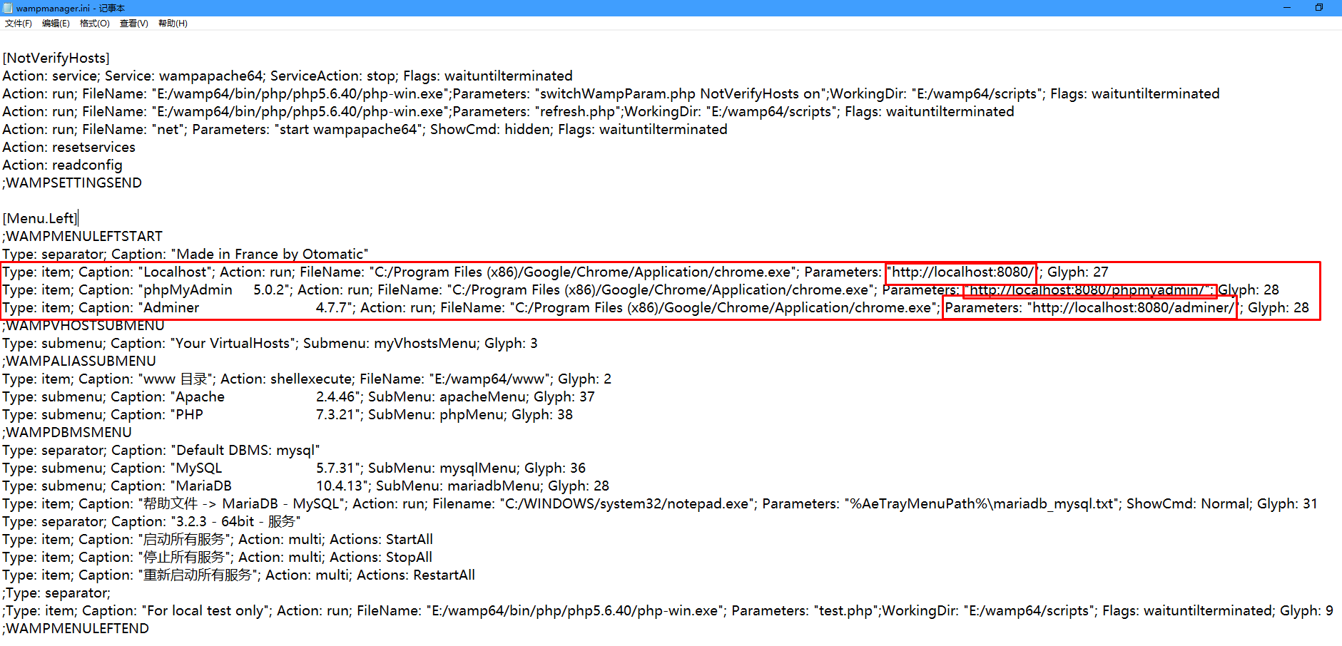Click the "For local test only" commented line
Screen dimensions: 1342x646
[x=668, y=611]
